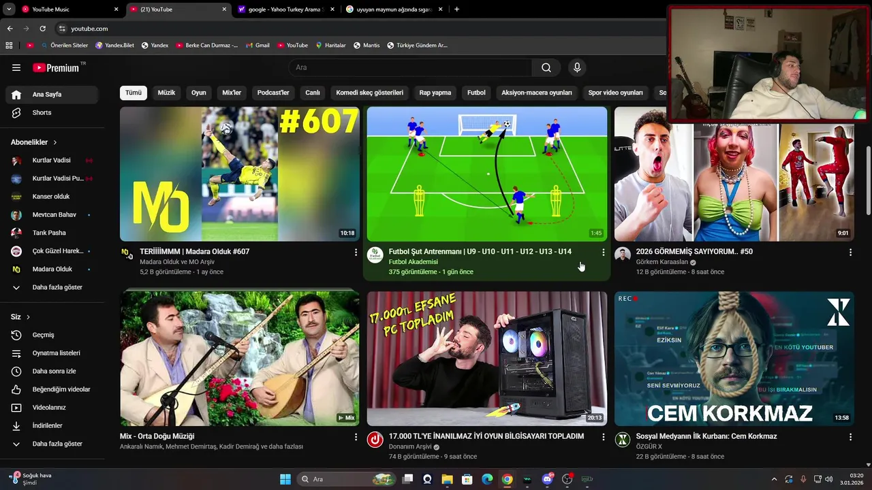872x490 pixels.
Task: Open options menu for Futbol Şut Antrenmanı video
Action: (603, 252)
